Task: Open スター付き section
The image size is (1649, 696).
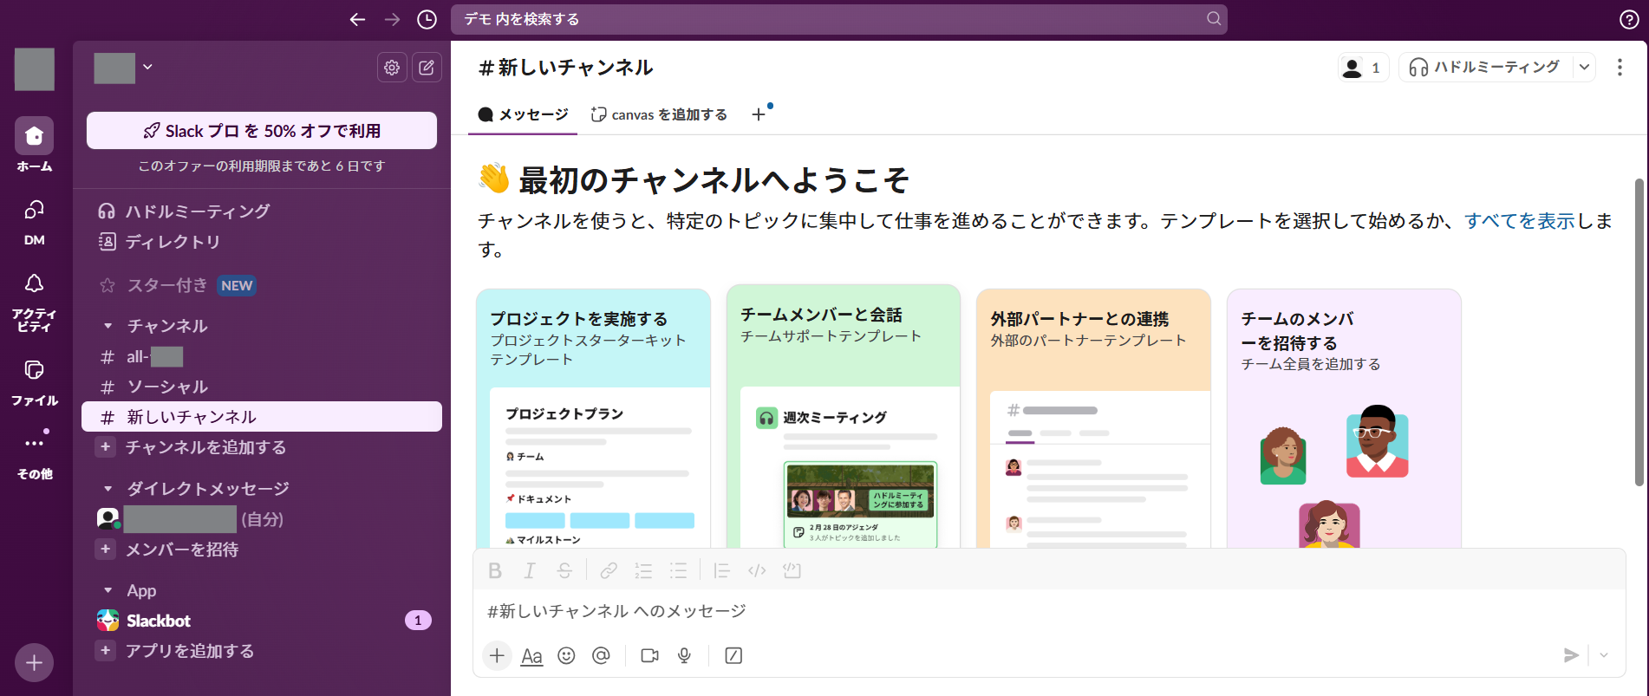Action: tap(262, 285)
